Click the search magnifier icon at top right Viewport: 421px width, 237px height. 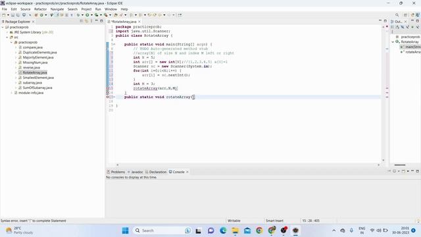[397, 14]
